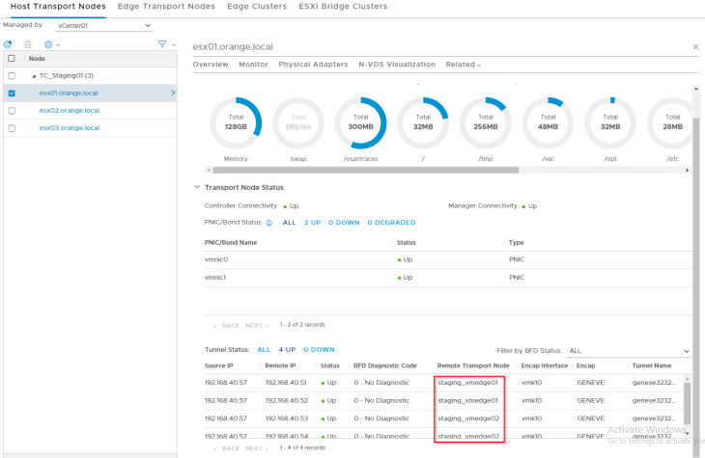Click the delete trash icon
This screenshot has width=705, height=458.
point(27,44)
